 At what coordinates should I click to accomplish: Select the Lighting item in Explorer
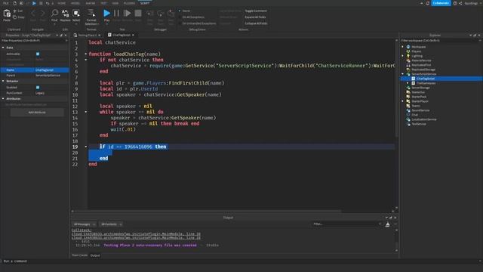click(417, 56)
